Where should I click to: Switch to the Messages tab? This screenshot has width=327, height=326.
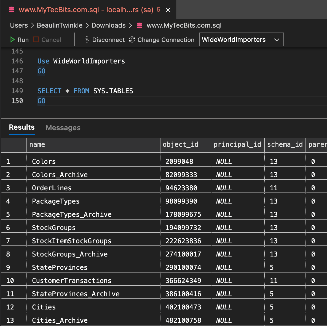tap(63, 128)
